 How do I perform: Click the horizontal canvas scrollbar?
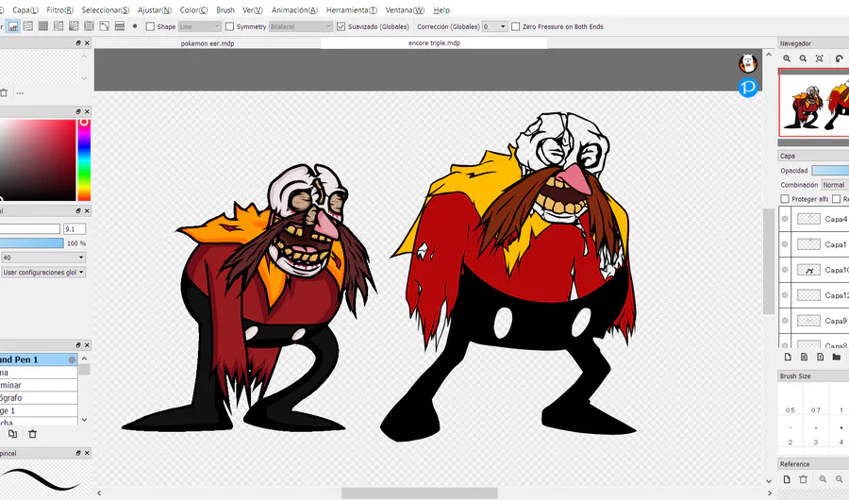pyautogui.click(x=419, y=493)
